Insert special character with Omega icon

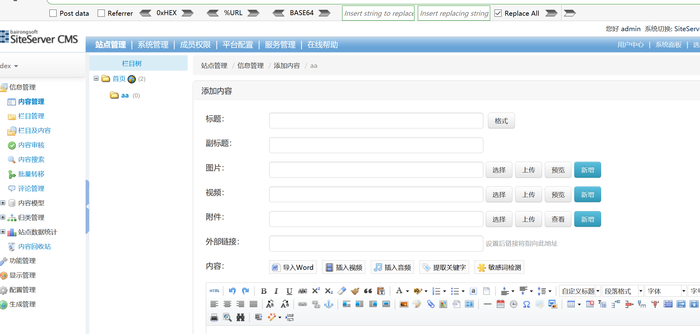tap(527, 304)
